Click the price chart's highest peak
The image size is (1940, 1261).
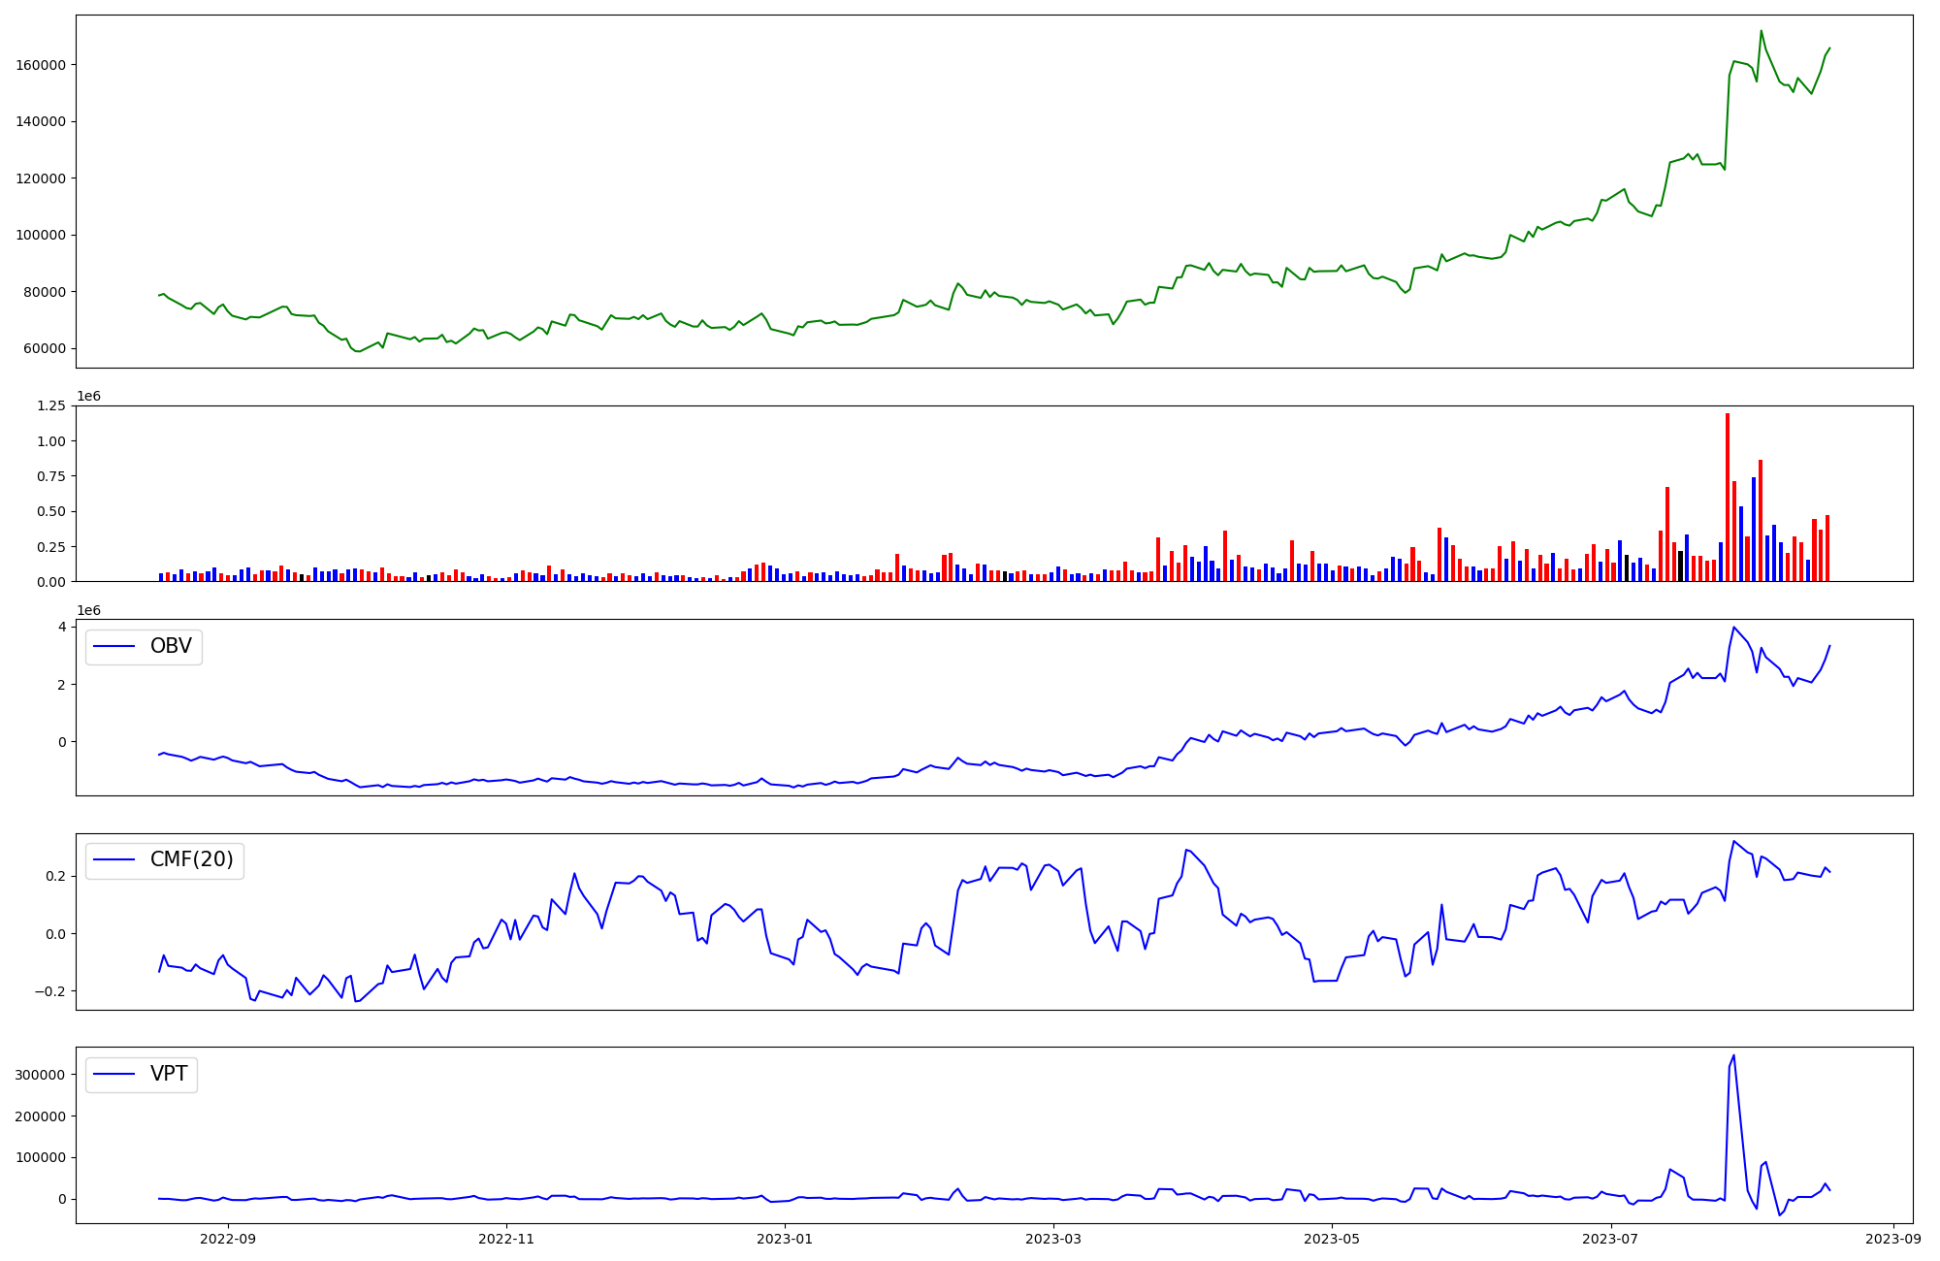click(1762, 31)
